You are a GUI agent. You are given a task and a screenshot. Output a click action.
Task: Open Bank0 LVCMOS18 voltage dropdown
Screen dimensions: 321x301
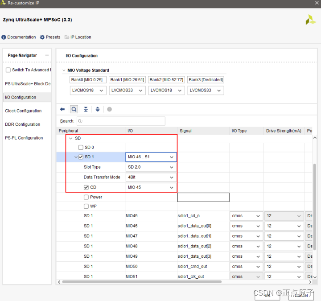click(x=88, y=90)
